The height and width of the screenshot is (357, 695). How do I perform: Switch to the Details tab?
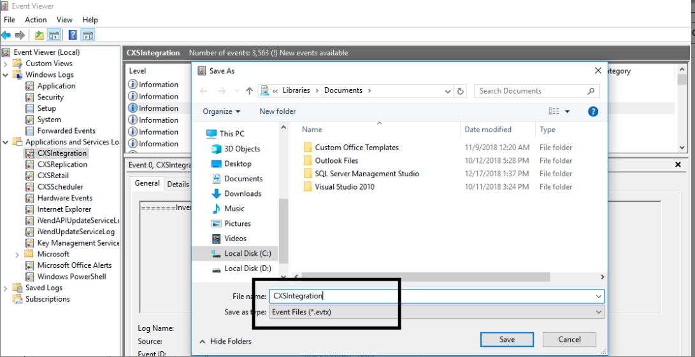[x=177, y=185]
